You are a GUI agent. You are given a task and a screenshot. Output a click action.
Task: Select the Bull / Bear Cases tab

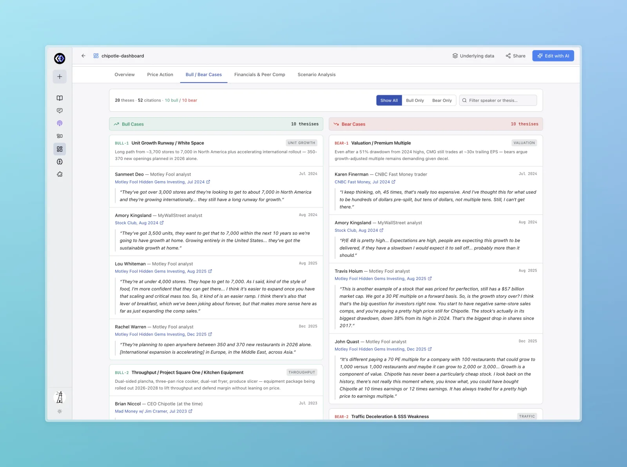[x=204, y=75]
